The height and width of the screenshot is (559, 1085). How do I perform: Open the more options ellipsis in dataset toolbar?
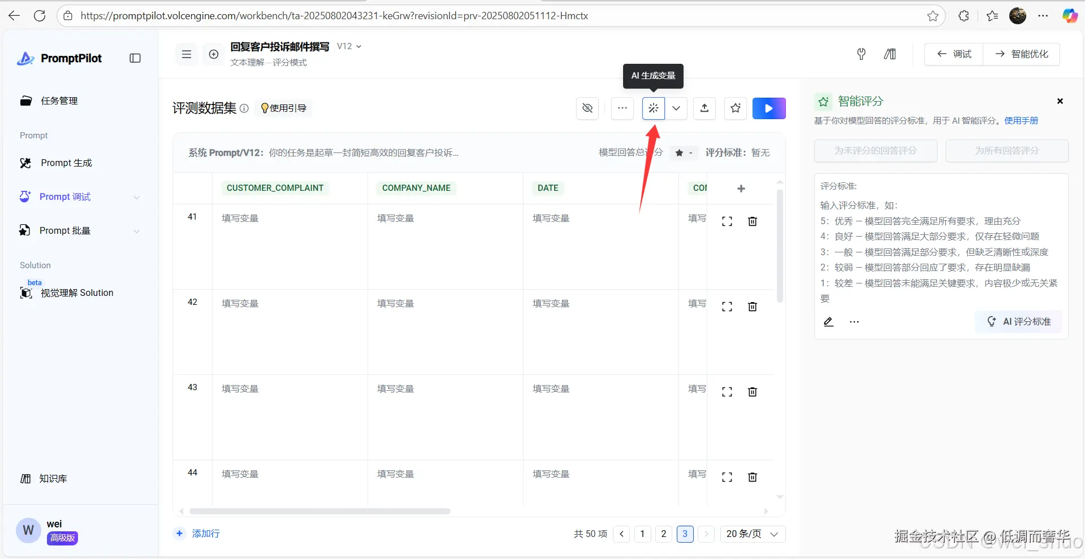coord(623,108)
